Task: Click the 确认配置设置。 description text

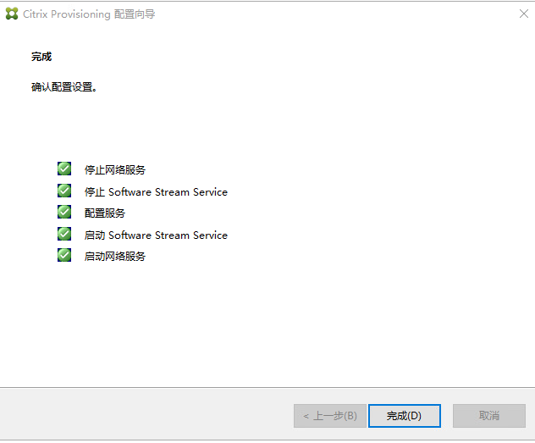Action: click(x=64, y=86)
